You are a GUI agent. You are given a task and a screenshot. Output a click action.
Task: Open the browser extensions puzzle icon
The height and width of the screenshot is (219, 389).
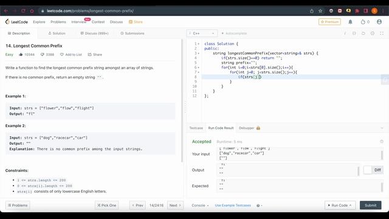pos(357,11)
